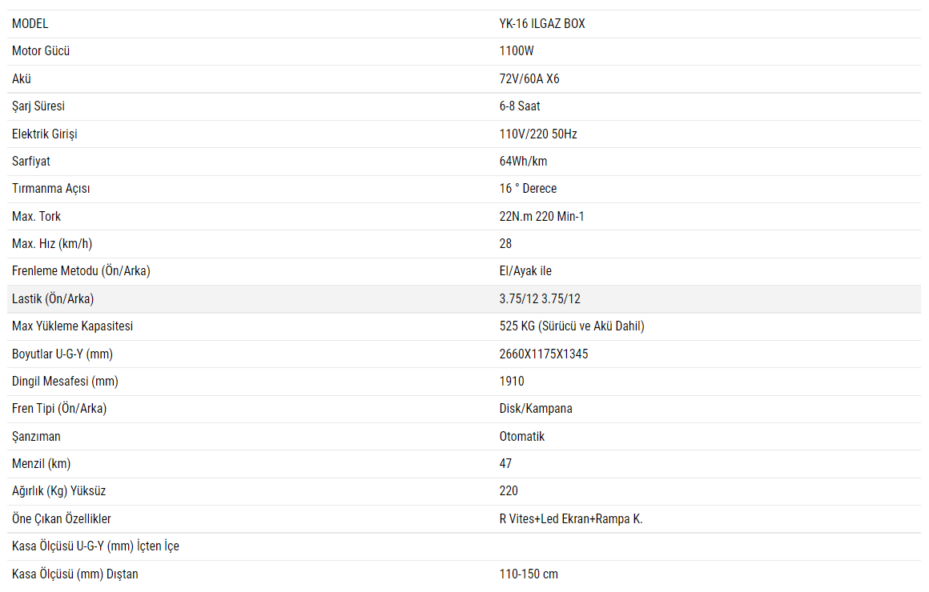Click the Otomatik Şanzıman value
Screen dimensions: 929x592
pos(522,437)
